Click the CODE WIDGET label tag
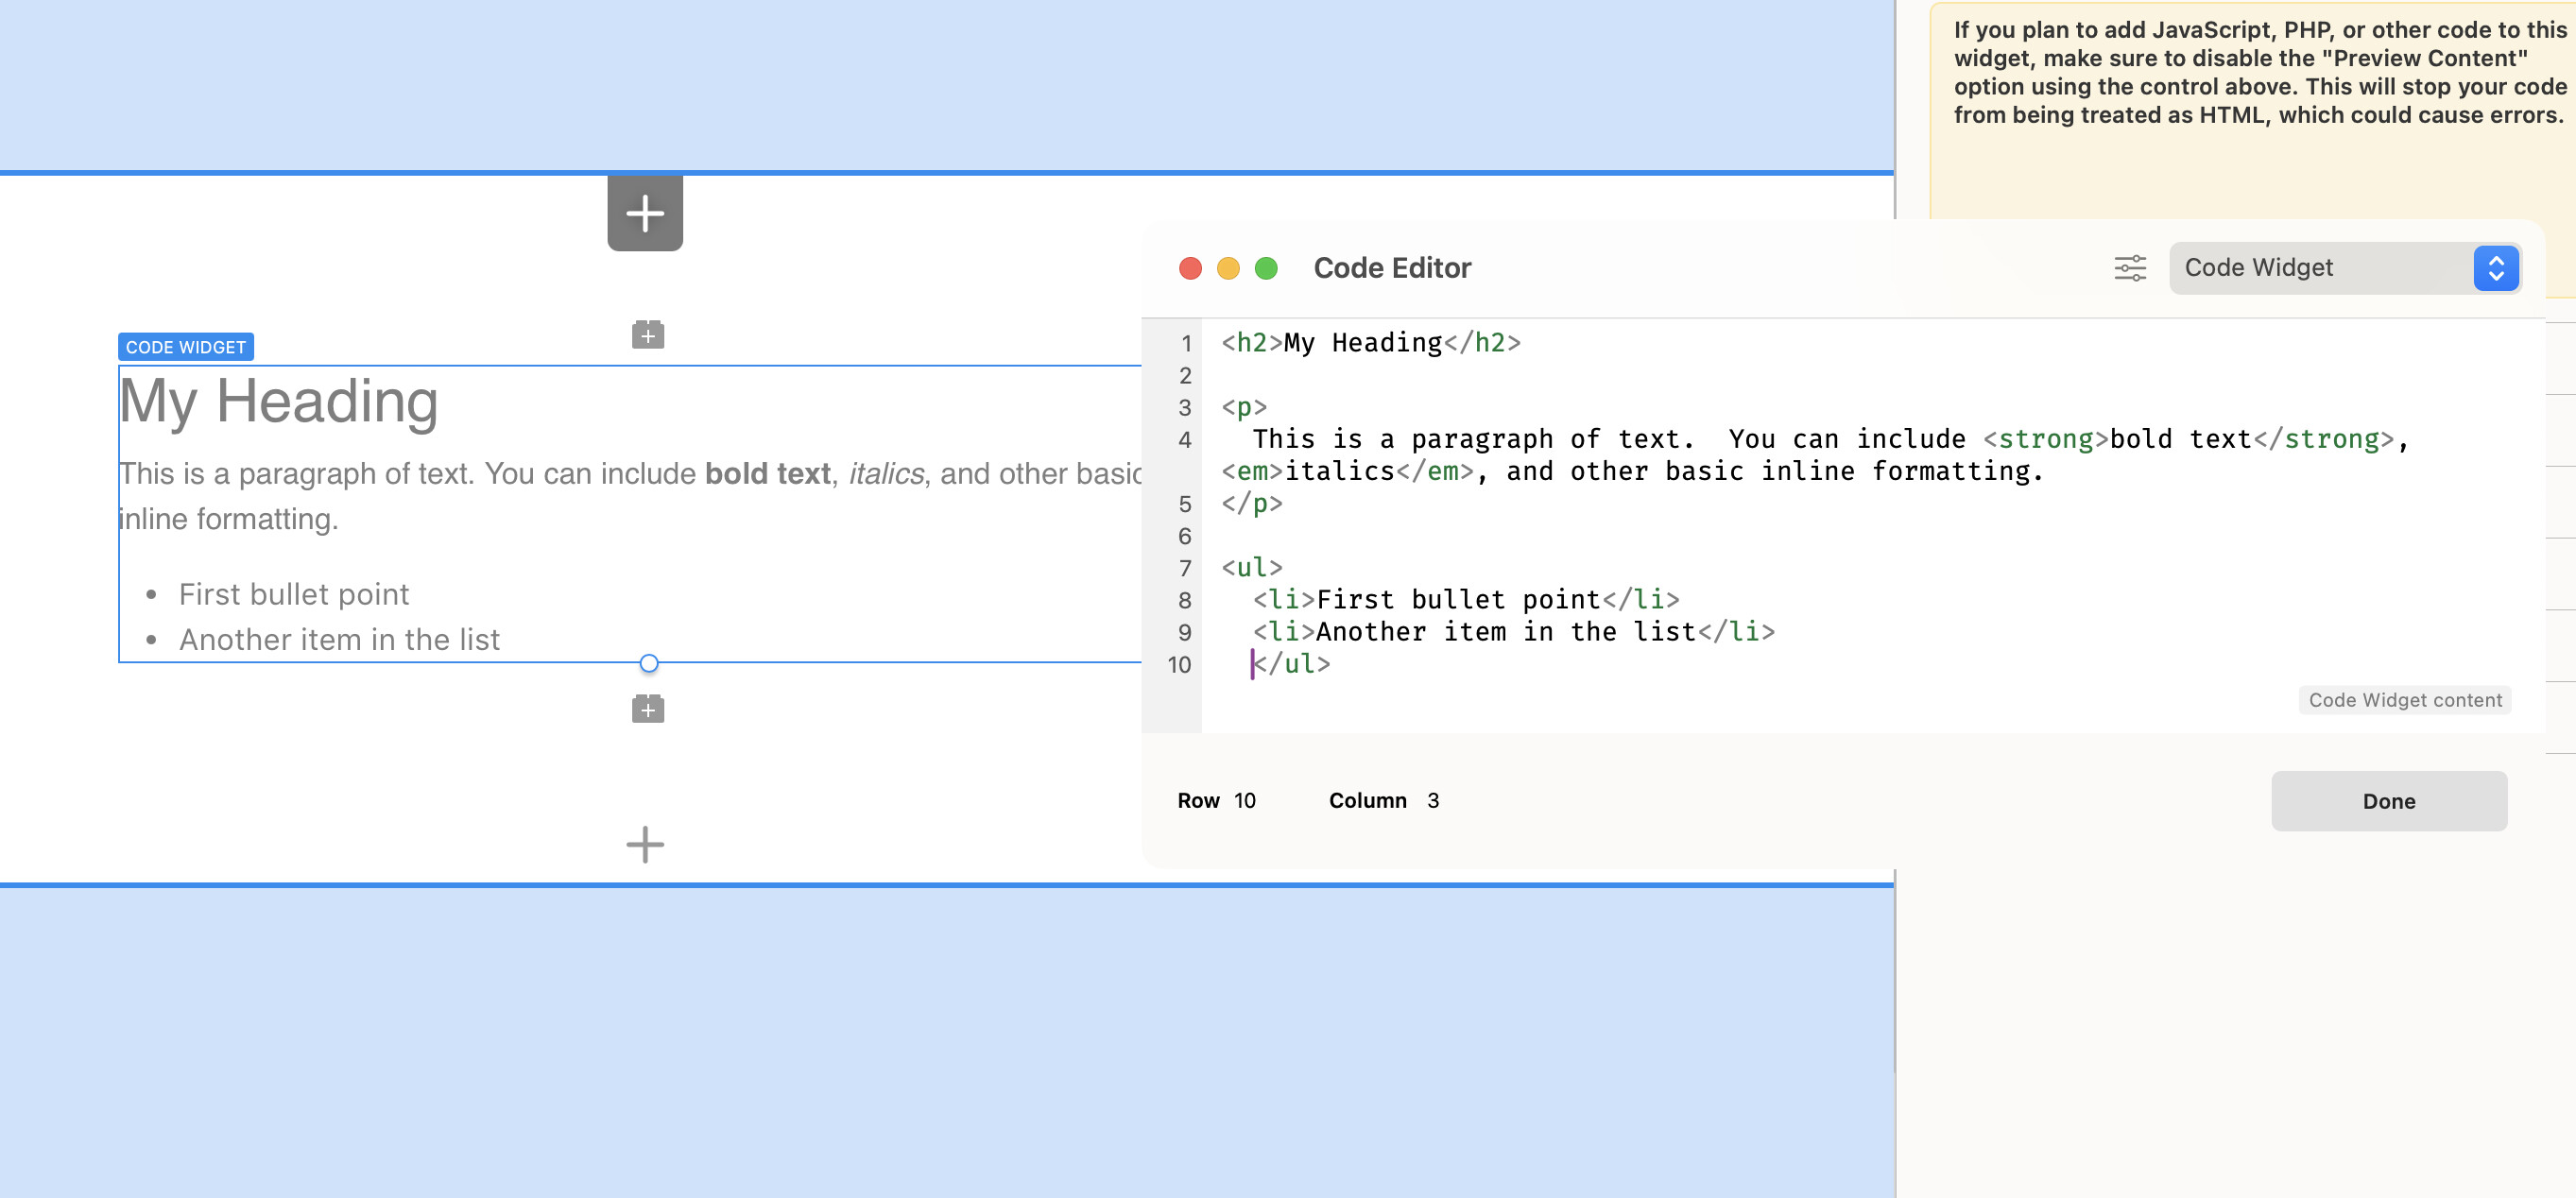The image size is (2576, 1198). pos(186,347)
